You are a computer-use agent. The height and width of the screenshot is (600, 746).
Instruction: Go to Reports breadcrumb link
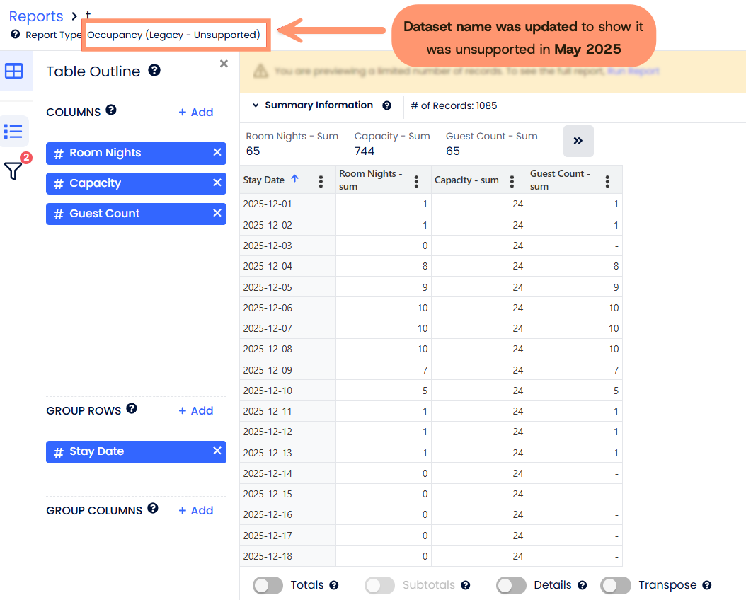click(x=36, y=16)
